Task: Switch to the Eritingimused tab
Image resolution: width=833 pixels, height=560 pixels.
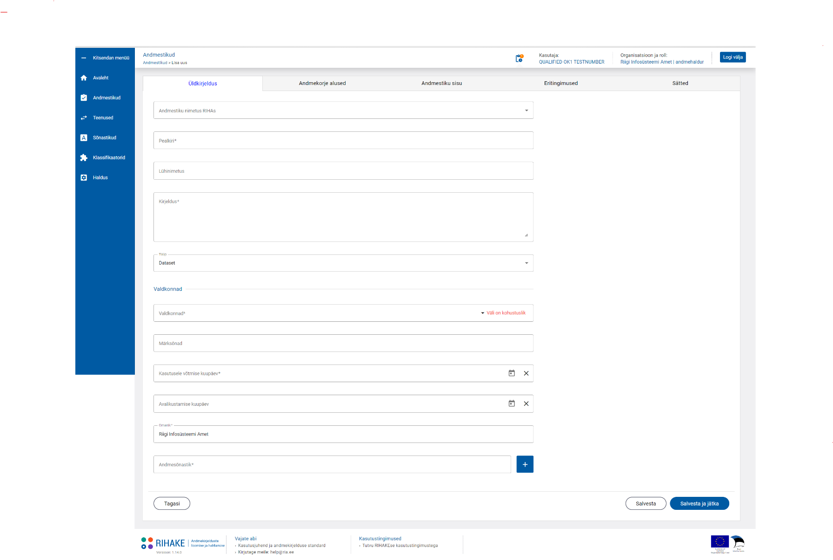Action: click(561, 84)
